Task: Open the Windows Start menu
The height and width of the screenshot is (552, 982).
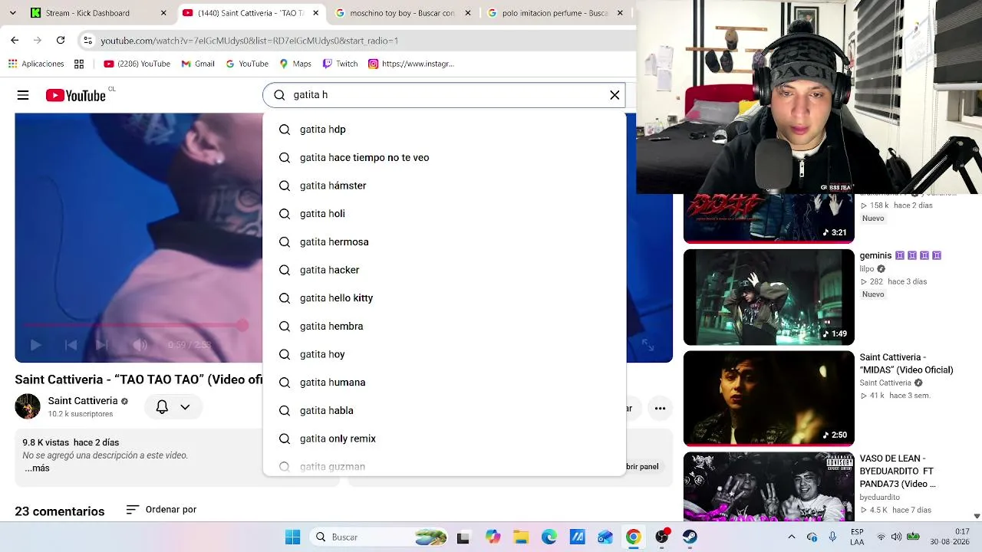Action: (292, 537)
